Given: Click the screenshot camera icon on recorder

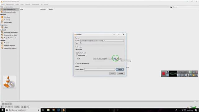Looking at the screenshot, I should click(x=168, y=72).
